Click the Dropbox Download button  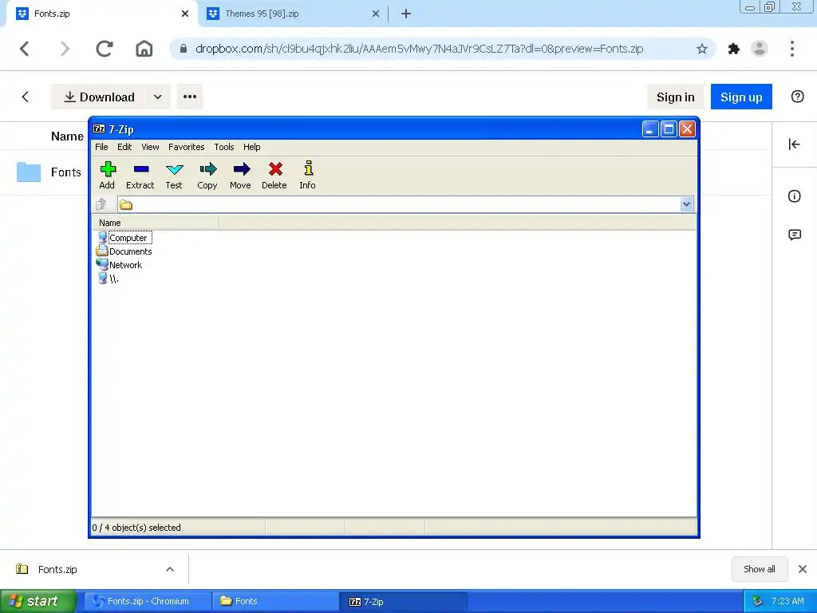coord(98,97)
